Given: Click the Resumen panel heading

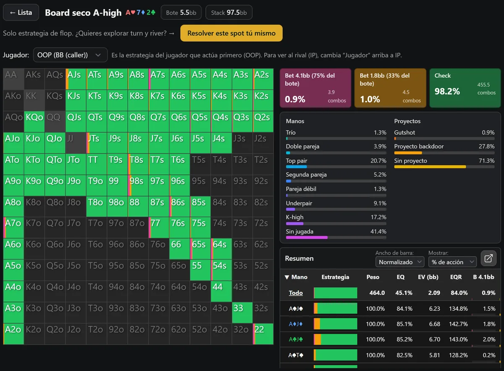Looking at the screenshot, I should pyautogui.click(x=299, y=258).
